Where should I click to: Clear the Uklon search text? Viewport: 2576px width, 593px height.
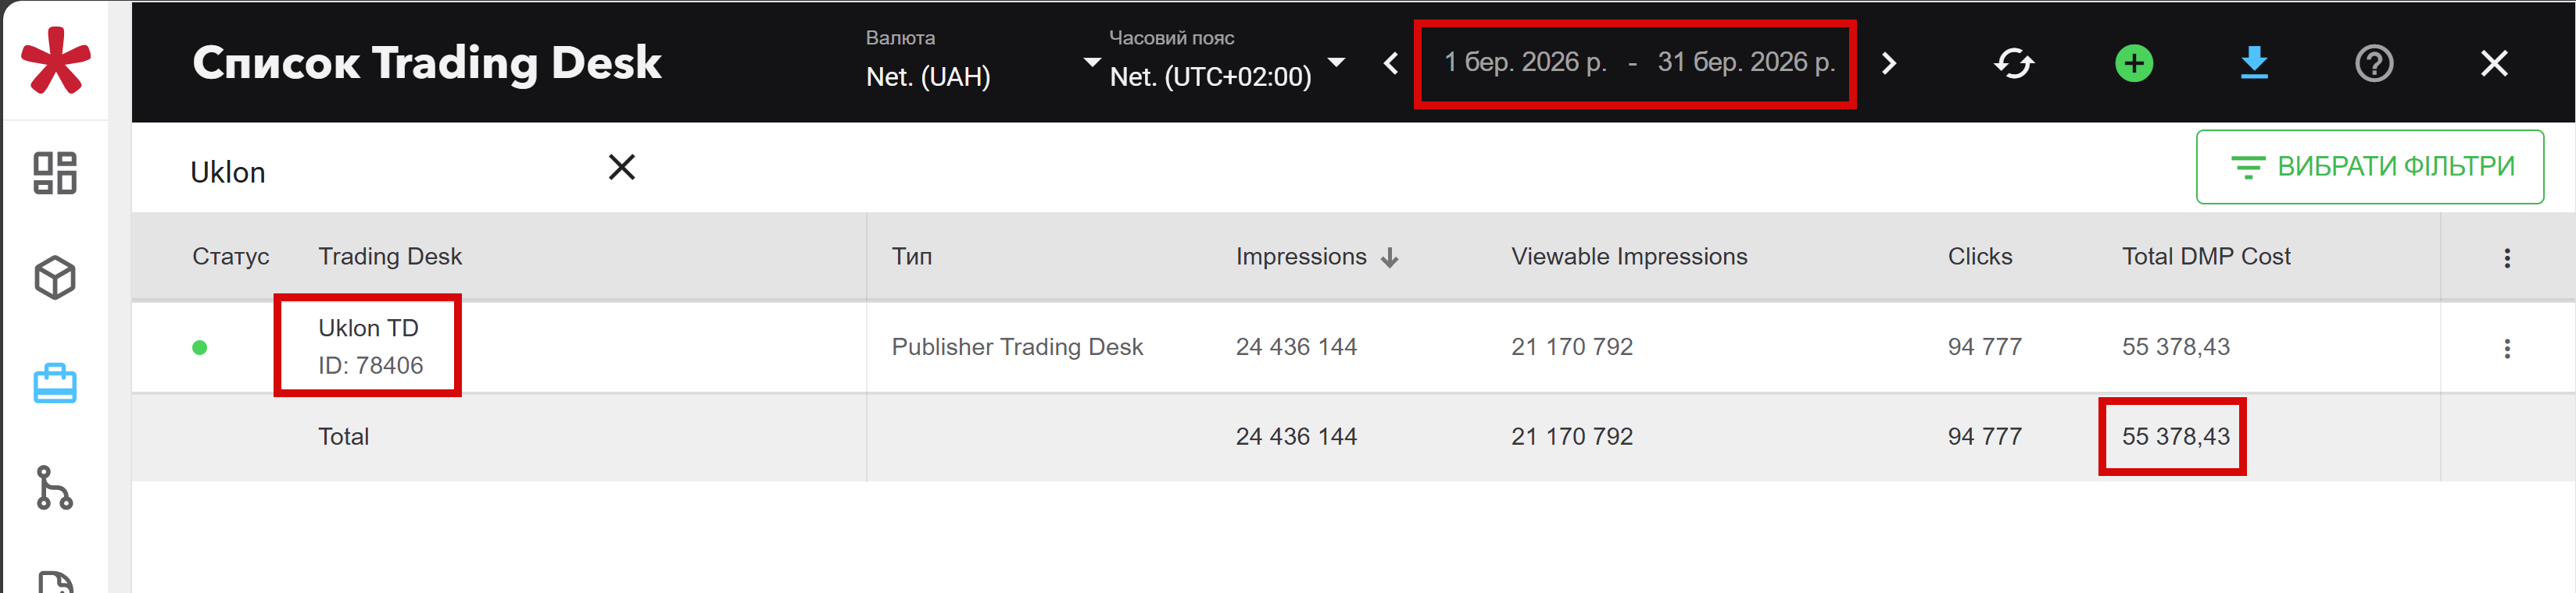(x=622, y=168)
